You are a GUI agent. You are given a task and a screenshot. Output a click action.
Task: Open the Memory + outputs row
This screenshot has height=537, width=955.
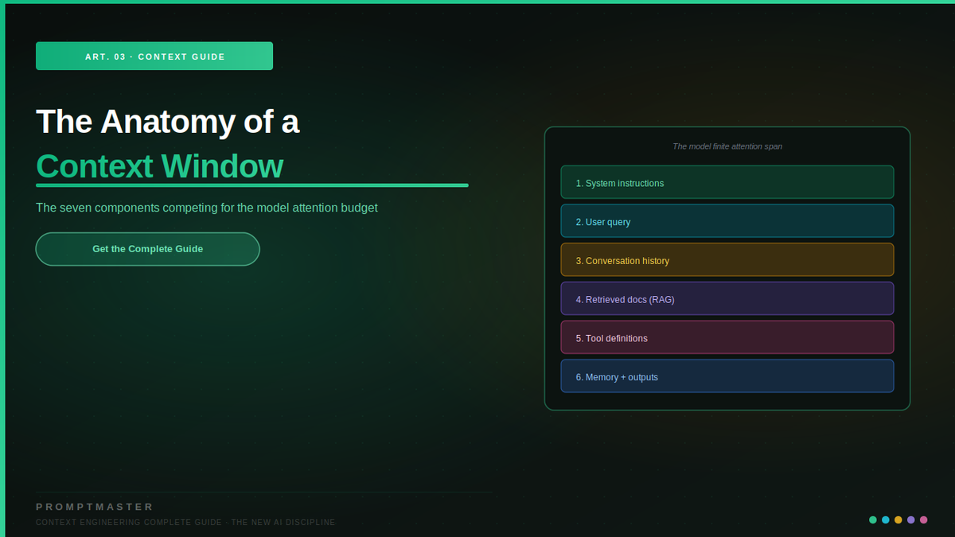pos(727,376)
